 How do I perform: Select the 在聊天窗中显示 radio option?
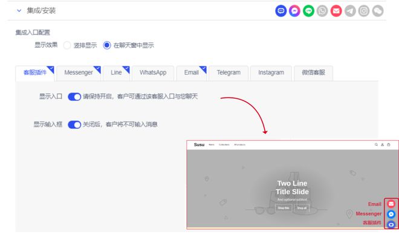tap(107, 45)
